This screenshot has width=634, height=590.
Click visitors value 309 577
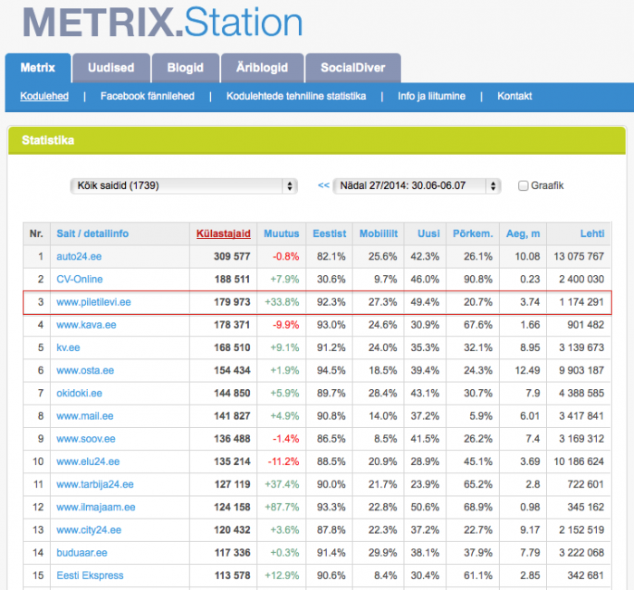(x=232, y=257)
